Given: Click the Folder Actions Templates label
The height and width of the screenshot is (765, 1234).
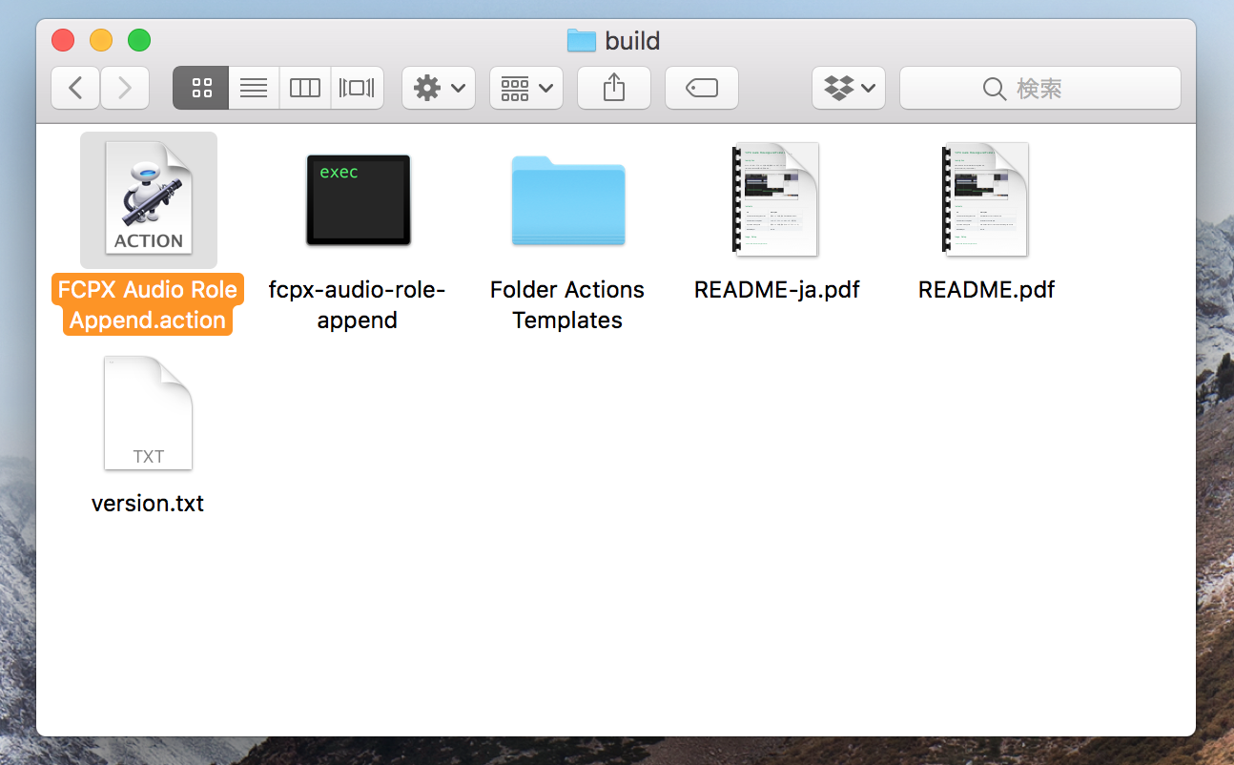Looking at the screenshot, I should 567,304.
